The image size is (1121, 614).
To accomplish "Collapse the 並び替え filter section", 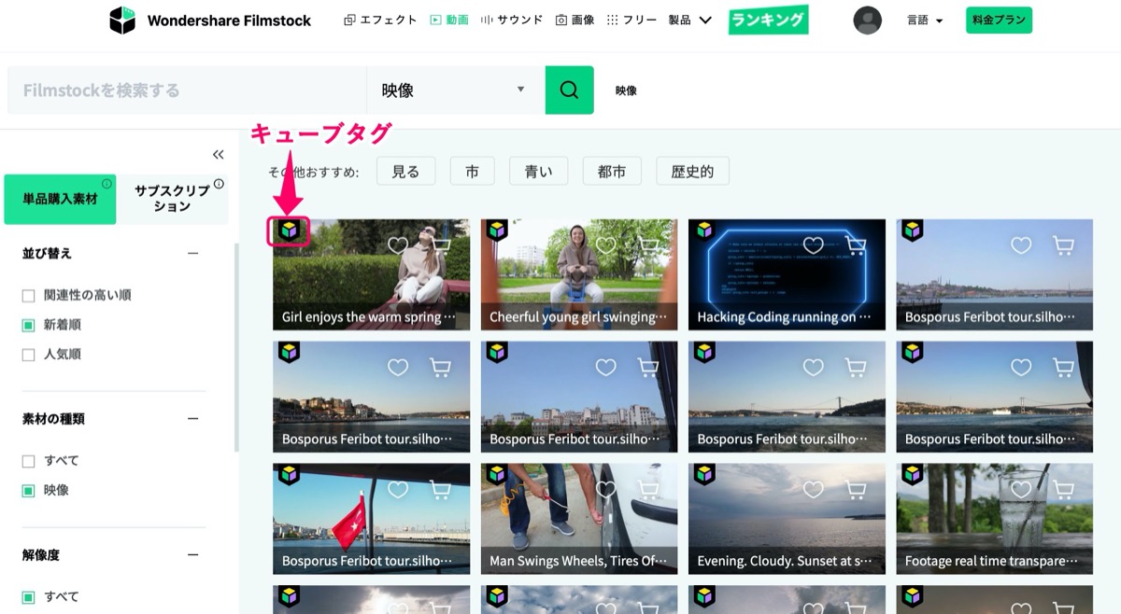I will pos(192,253).
